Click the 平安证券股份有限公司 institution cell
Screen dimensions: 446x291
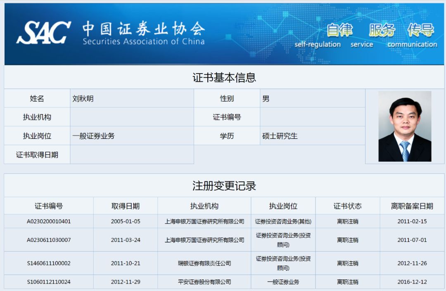click(x=204, y=282)
